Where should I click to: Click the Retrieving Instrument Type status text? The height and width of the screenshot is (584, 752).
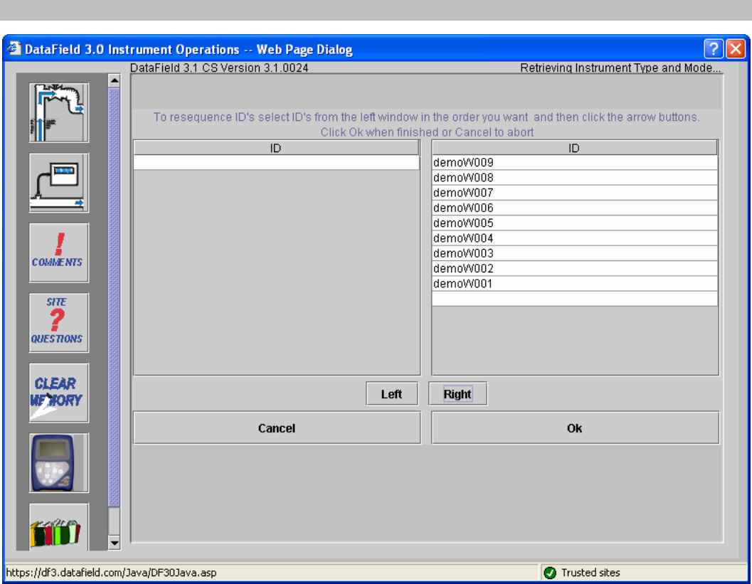[x=620, y=68]
